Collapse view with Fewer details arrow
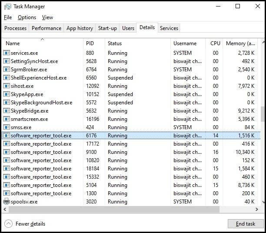This screenshot has width=266, height=233. click(x=9, y=224)
